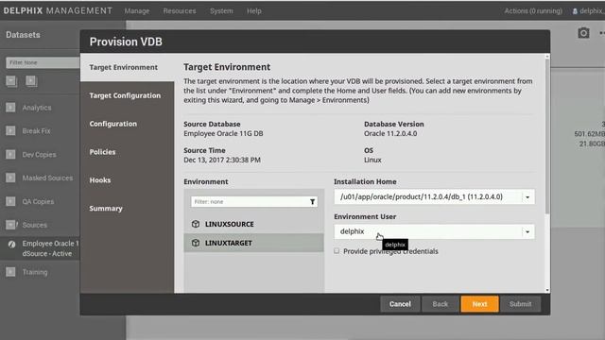Screen dimensions: 605x340
Task: Click Dec 13, 2017 2:30:38 PM source time
Action: [222, 160]
